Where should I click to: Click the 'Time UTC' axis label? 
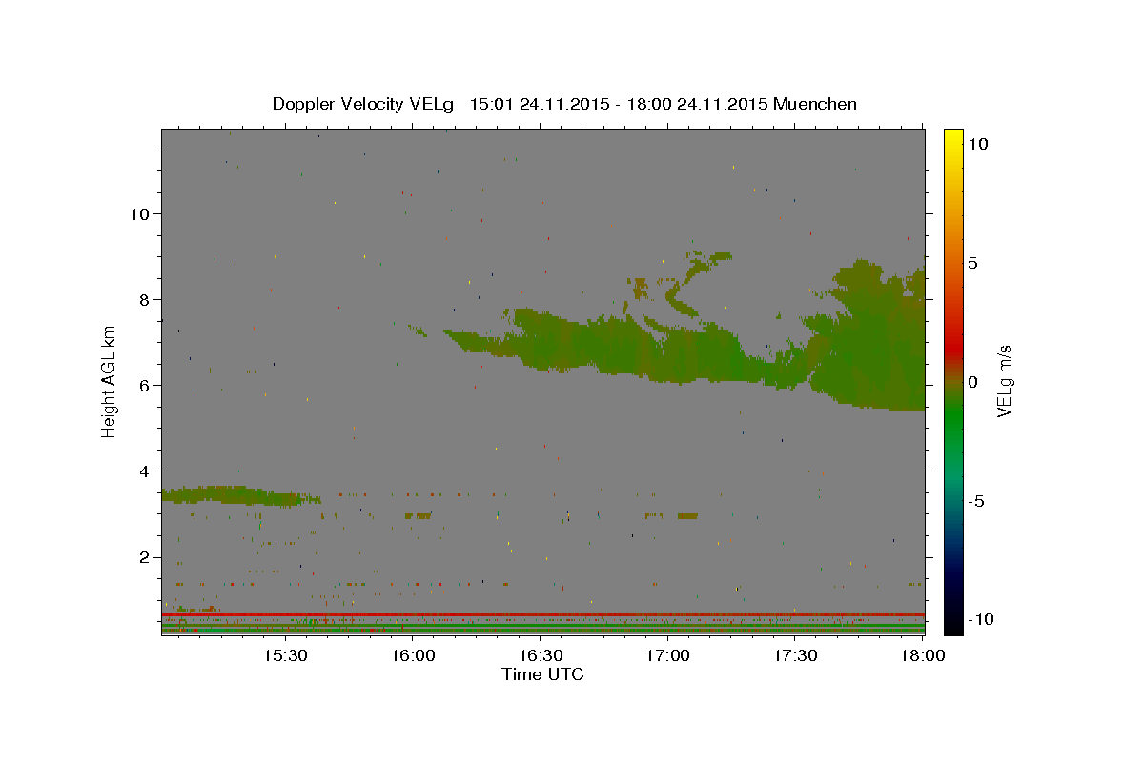(542, 674)
